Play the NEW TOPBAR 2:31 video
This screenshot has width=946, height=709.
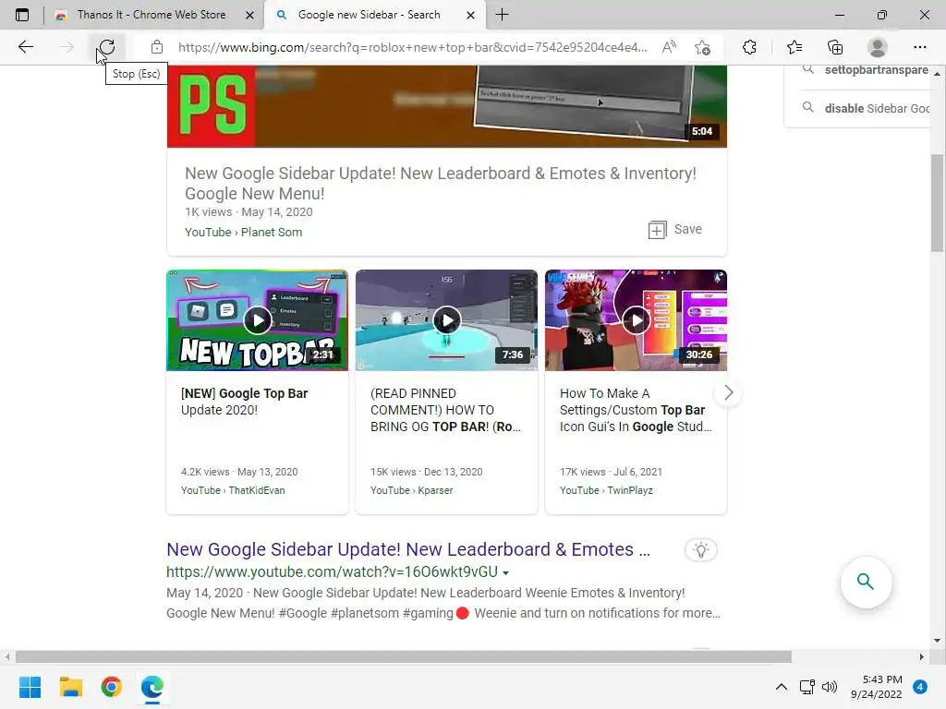pos(257,320)
